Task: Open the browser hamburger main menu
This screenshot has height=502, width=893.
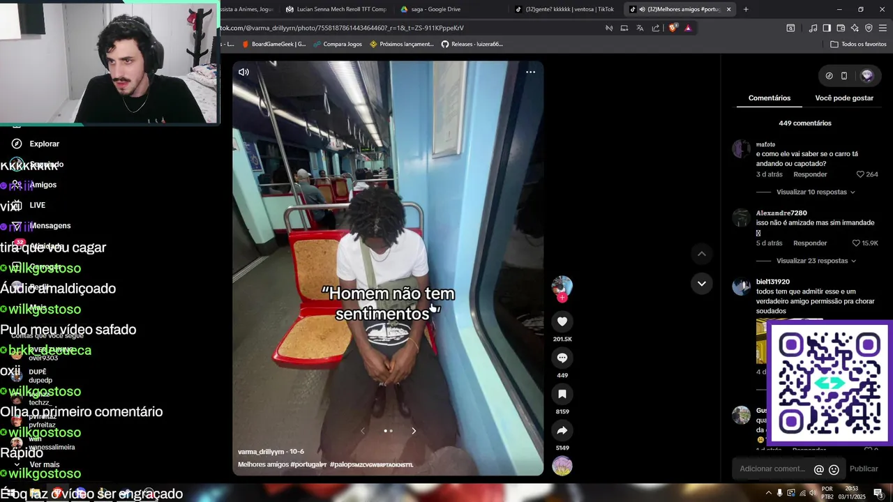Action: click(x=883, y=28)
